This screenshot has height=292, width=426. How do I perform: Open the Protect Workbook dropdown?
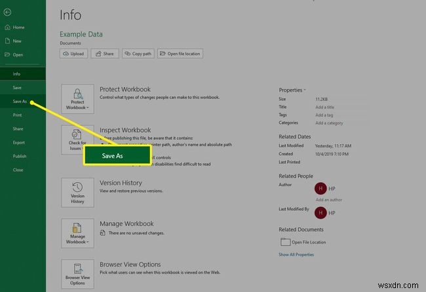click(78, 99)
